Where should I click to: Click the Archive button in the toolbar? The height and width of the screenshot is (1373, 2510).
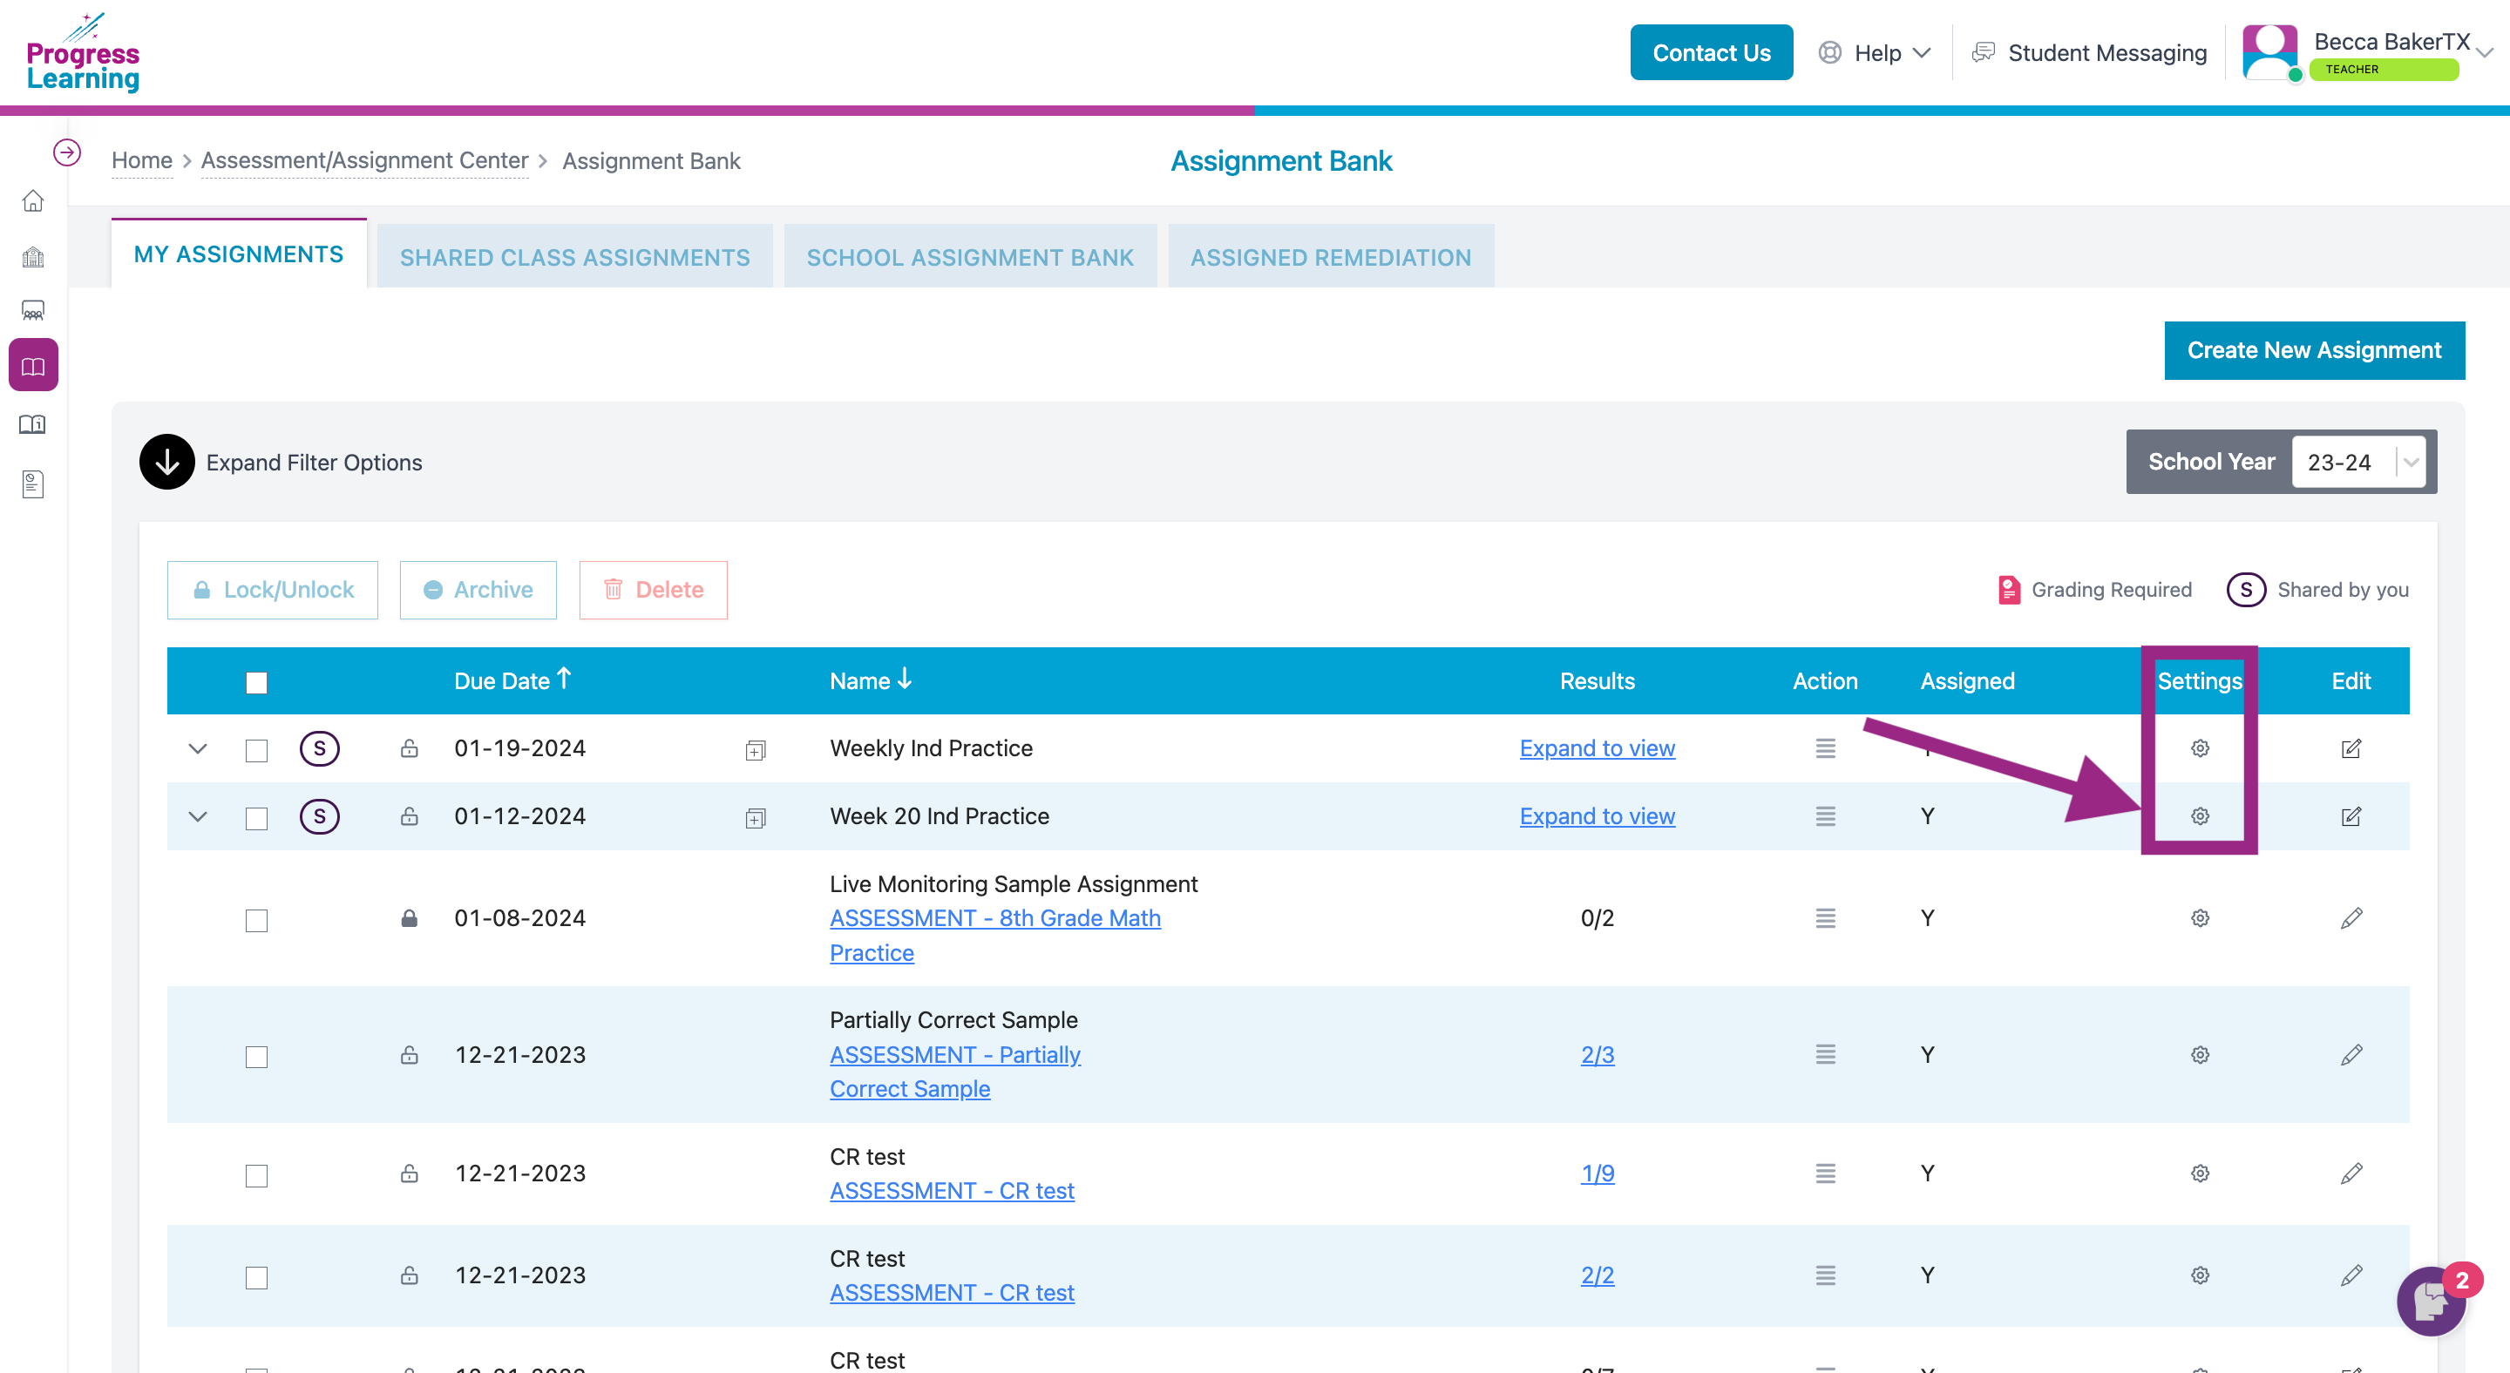coord(478,588)
